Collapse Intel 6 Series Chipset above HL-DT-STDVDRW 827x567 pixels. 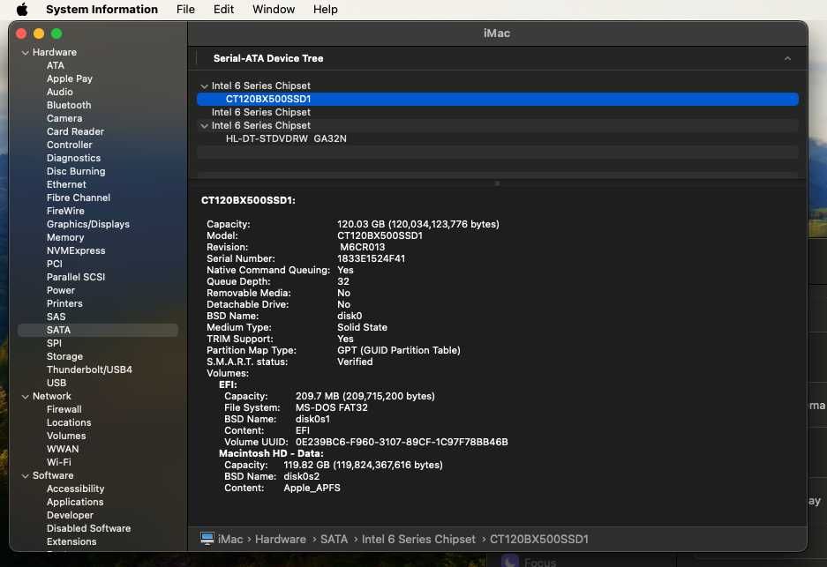(204, 126)
